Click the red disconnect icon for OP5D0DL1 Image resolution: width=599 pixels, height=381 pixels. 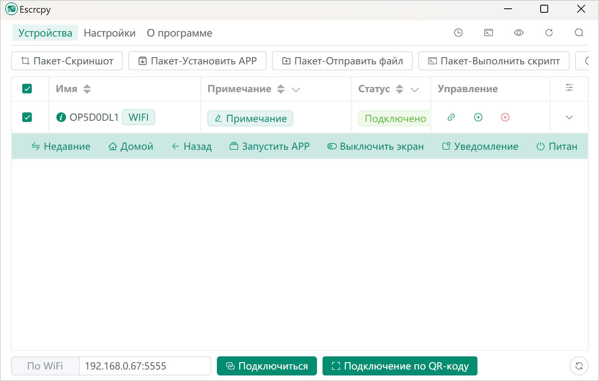[x=505, y=117]
